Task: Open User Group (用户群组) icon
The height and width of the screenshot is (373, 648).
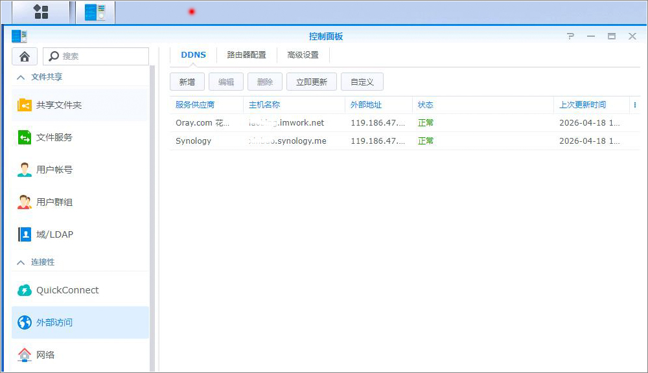Action: pyautogui.click(x=25, y=202)
